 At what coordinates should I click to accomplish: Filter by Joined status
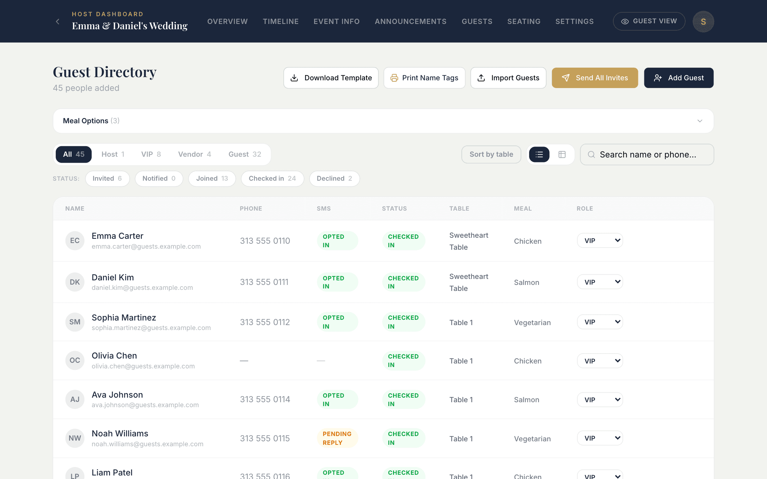click(x=212, y=179)
